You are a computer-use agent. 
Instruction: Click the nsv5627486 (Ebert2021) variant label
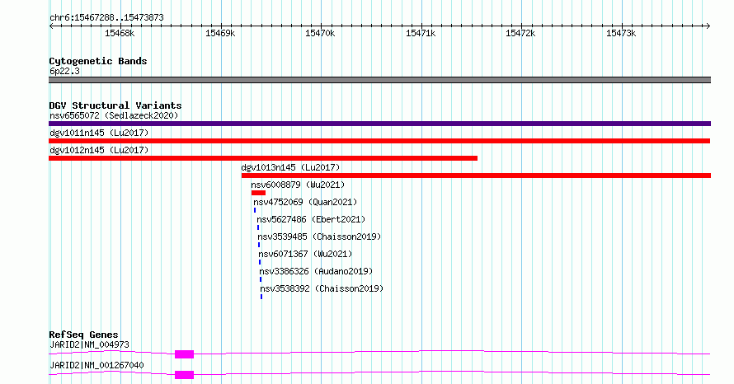click(x=311, y=219)
